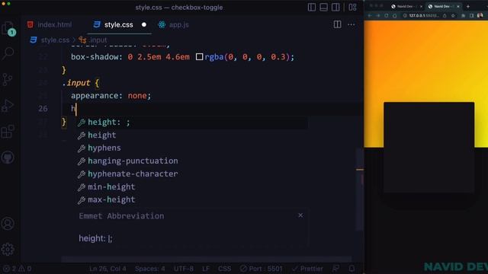This screenshot has width=488, height=274.
Task: Open the rgba color picker swatch
Action: pyautogui.click(x=199, y=57)
